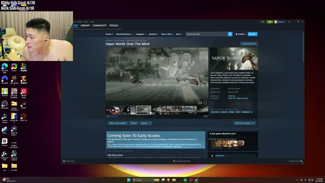Screen dimensions: 325x183
Task: Open the Tax 2025 folder
Action: tap(14, 167)
